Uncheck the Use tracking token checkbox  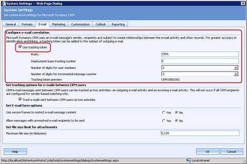click(20, 47)
